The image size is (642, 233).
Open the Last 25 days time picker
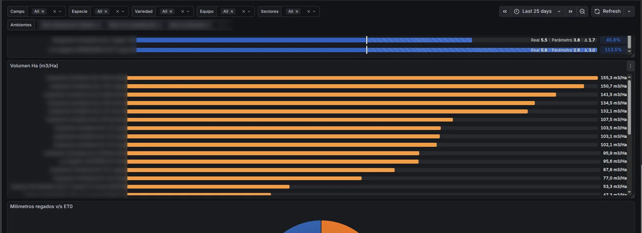537,12
